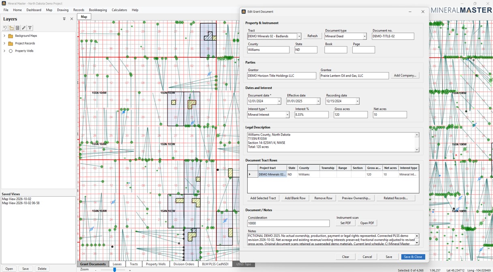
Task: Click the Set PDF button
Action: (x=345, y=223)
